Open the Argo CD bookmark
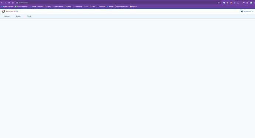Screen dimensions: 255x138 tap(133, 7)
